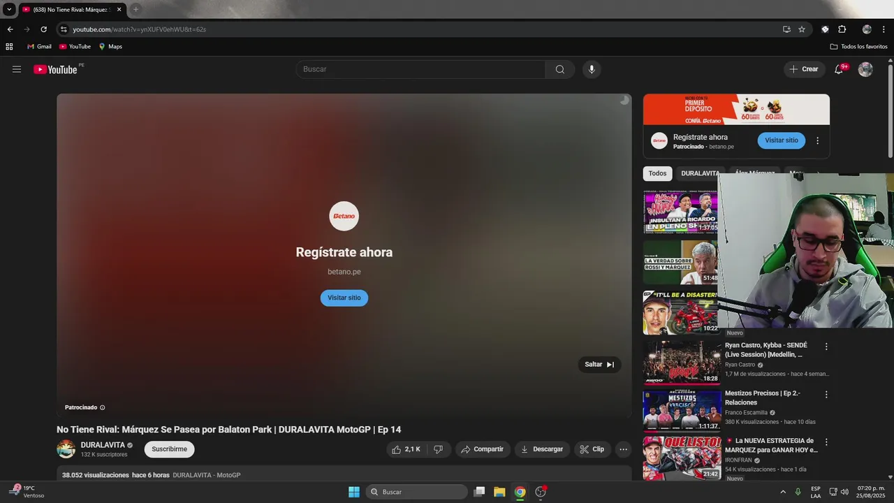Select the Álex Márquez filter chip
The height and width of the screenshot is (503, 894).
(x=755, y=173)
